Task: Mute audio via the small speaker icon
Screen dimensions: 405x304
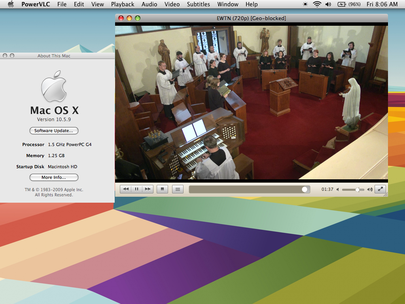Action: (x=338, y=190)
